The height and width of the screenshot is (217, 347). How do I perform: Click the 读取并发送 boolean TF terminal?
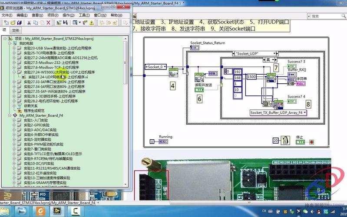(x=199, y=90)
